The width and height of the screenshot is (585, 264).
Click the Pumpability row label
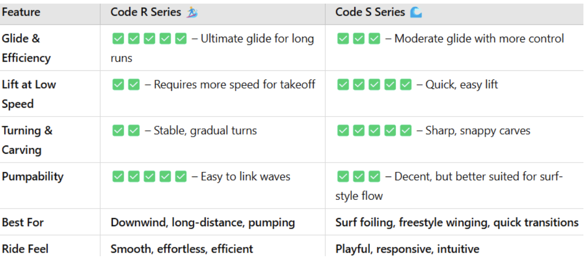point(33,177)
